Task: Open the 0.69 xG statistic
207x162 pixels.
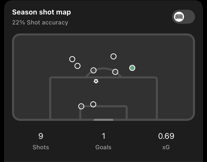Action: coord(166,141)
